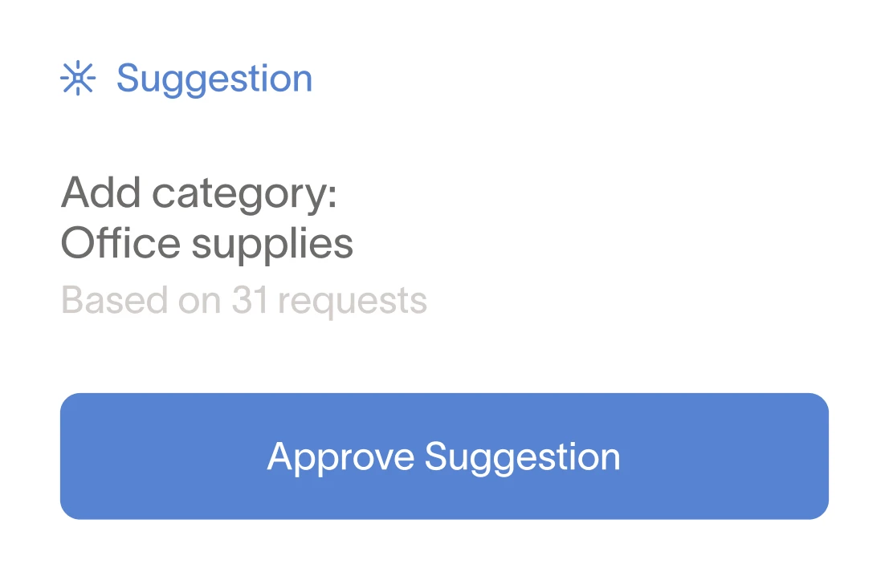The image size is (889, 580).
Task: Click the sparkle icon beside Suggestion
Action: pyautogui.click(x=78, y=78)
